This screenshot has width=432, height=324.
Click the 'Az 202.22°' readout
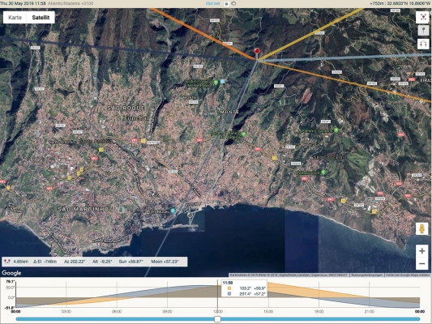(x=75, y=262)
